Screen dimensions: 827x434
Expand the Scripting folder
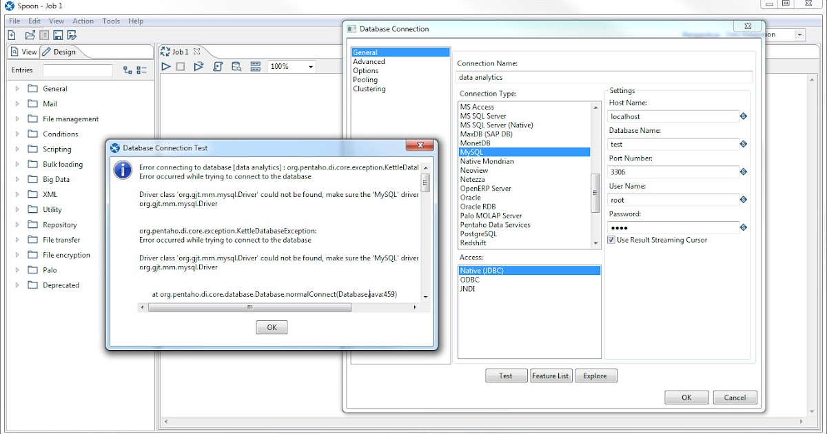coord(18,149)
